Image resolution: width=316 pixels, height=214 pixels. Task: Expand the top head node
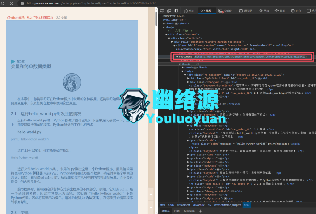[164, 23]
